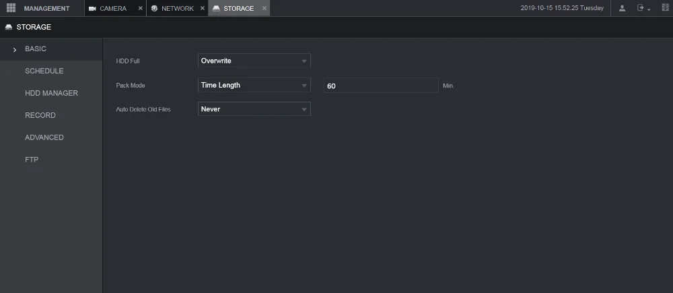Click the Auto Delete Old Files label
This screenshot has width=673, height=293.
[143, 109]
